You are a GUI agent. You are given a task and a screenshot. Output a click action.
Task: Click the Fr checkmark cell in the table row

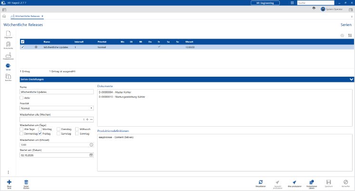pyautogui.click(x=159, y=47)
